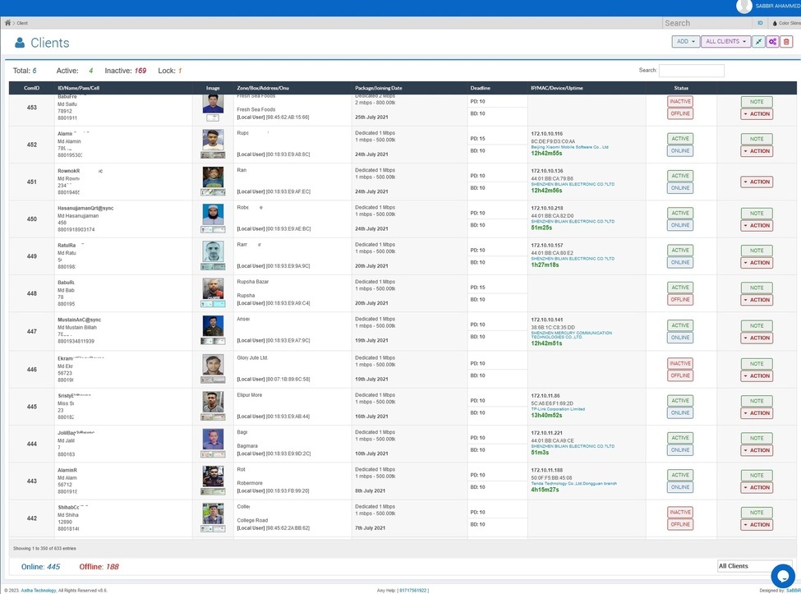
Task: Click the red trash delete icon
Action: click(x=786, y=42)
